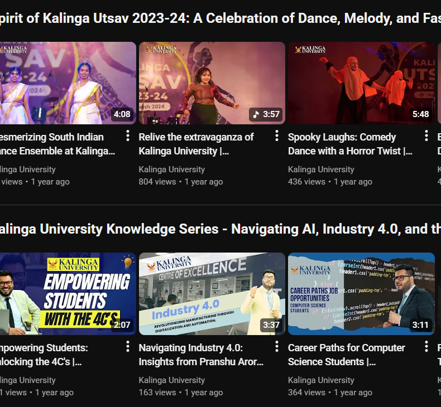Click the music note icon on 3:57 badge
The width and height of the screenshot is (441, 407).
256,114
